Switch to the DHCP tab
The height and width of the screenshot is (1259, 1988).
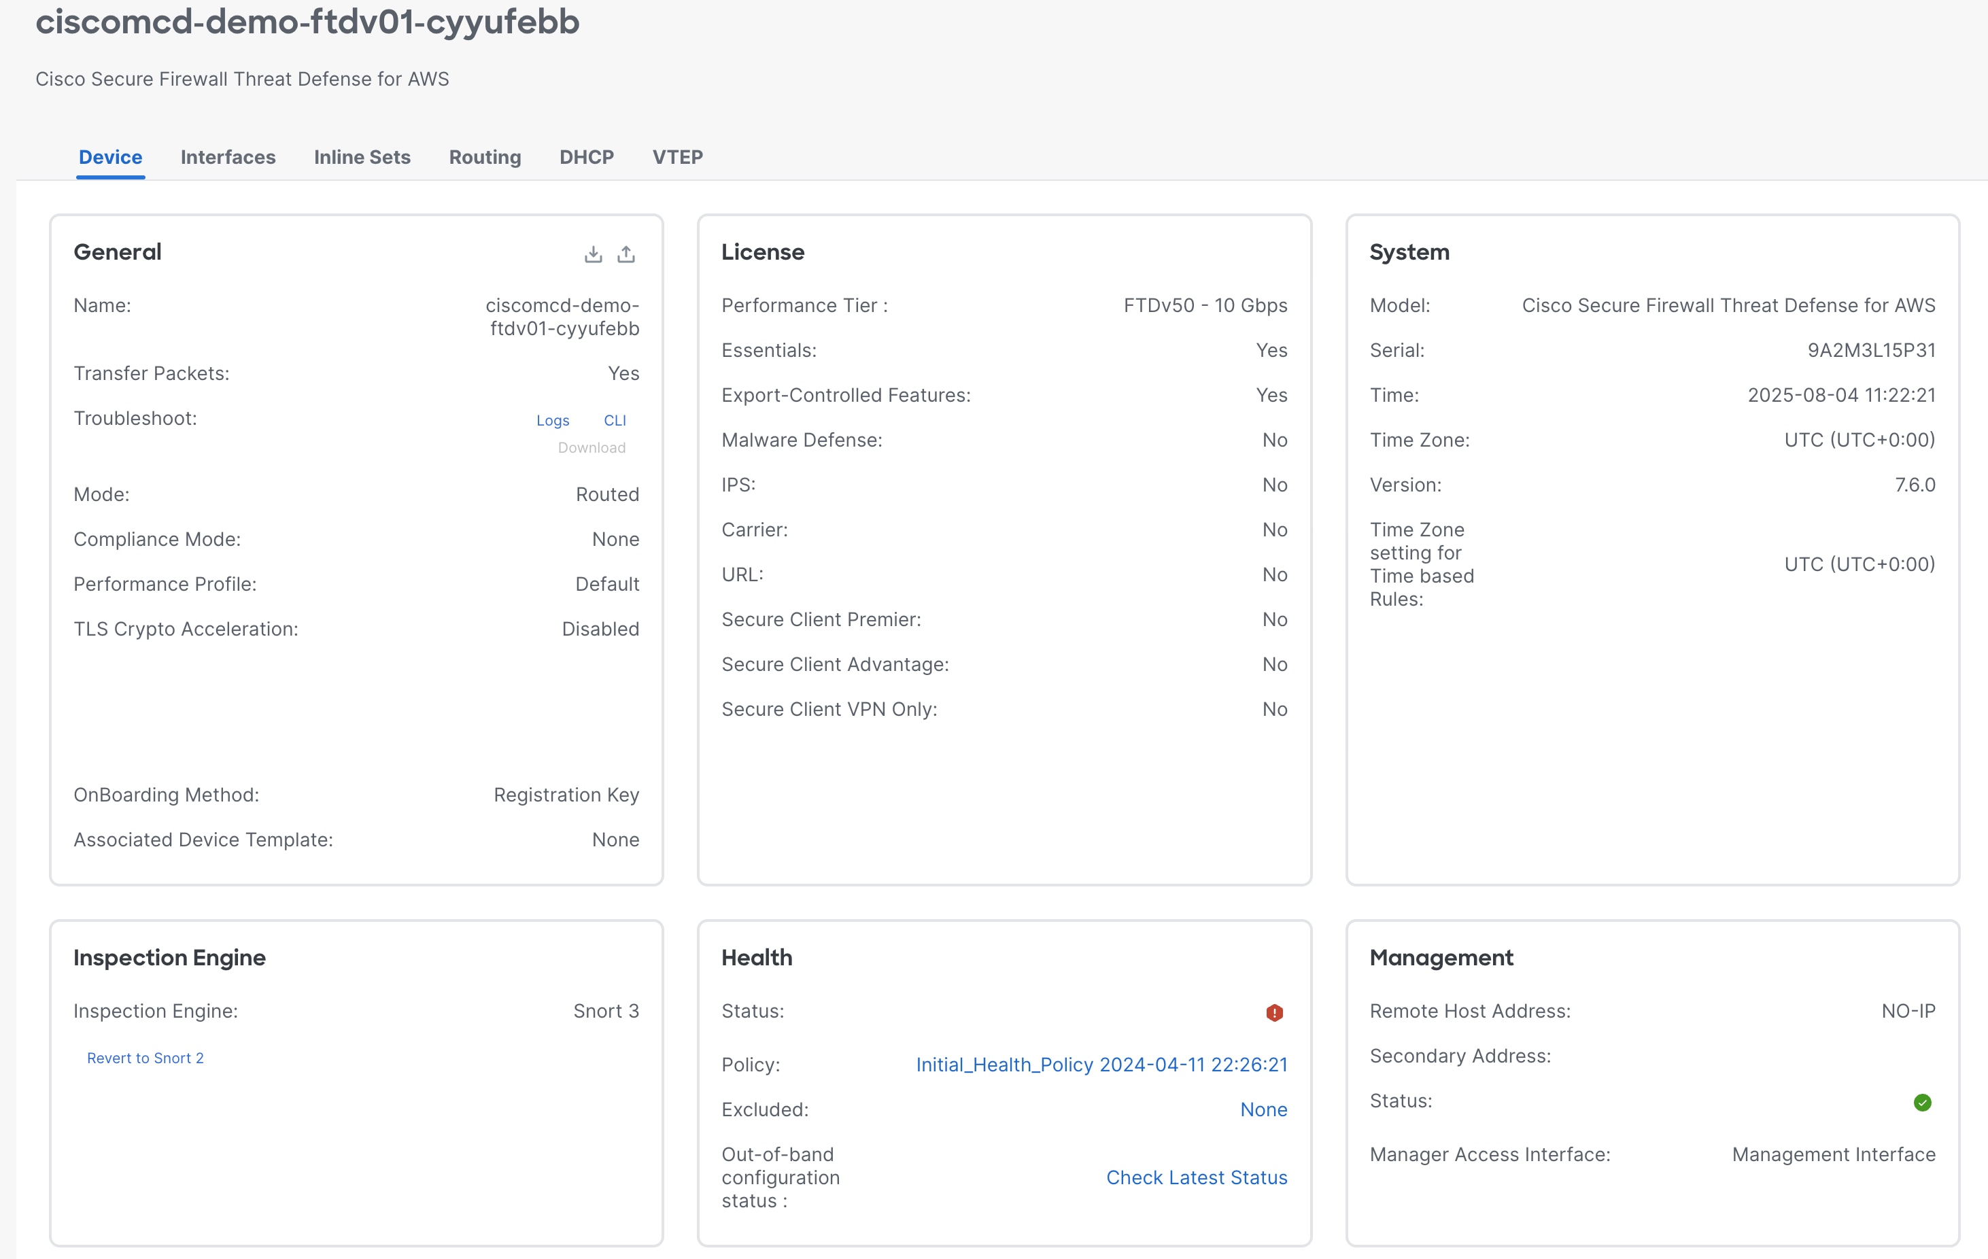(x=586, y=157)
